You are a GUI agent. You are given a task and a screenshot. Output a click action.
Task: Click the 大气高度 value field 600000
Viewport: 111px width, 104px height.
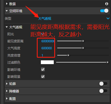pos(46,48)
